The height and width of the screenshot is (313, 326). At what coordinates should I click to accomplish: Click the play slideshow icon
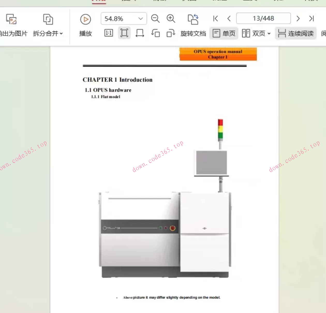86,19
